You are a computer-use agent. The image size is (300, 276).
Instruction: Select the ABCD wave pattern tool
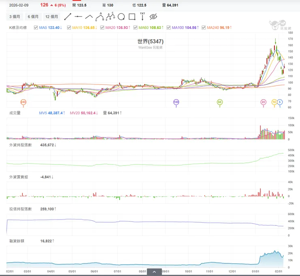point(111,17)
